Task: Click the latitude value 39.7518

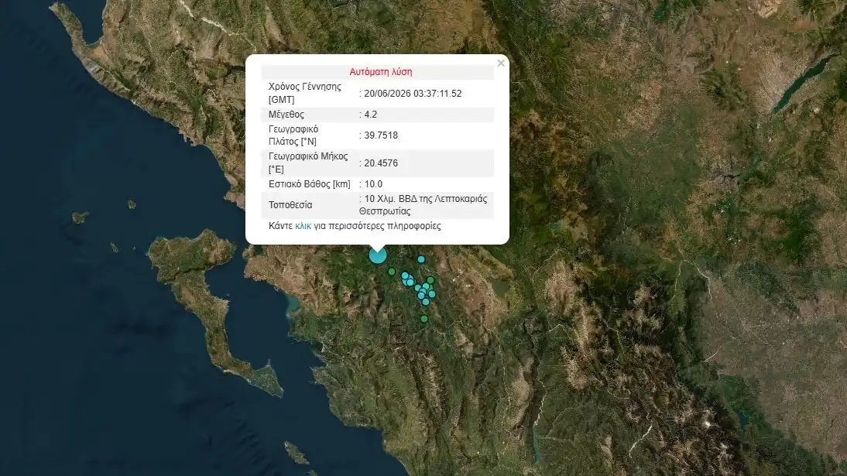Action: click(x=381, y=135)
